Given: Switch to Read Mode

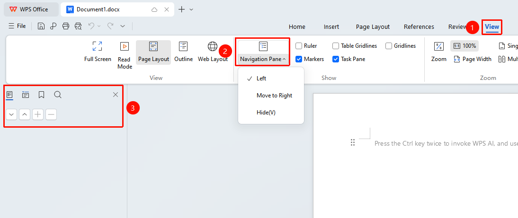Looking at the screenshot, I should [125, 55].
